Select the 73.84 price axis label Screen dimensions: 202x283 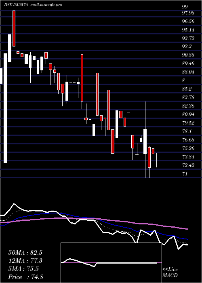pyautogui.click(x=188, y=157)
